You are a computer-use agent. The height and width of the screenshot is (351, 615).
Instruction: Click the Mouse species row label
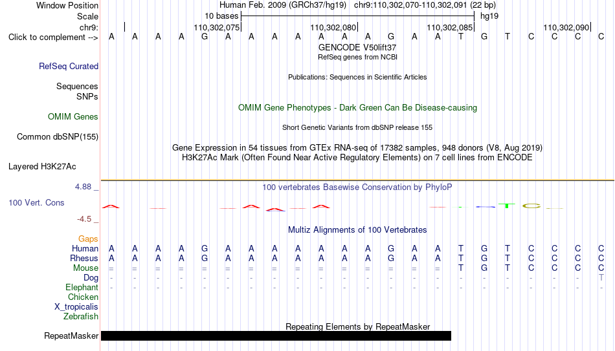click(x=85, y=268)
